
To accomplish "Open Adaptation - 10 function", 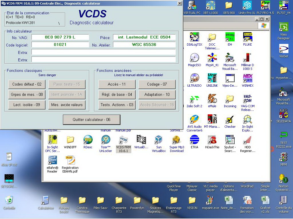I will click(x=157, y=94).
